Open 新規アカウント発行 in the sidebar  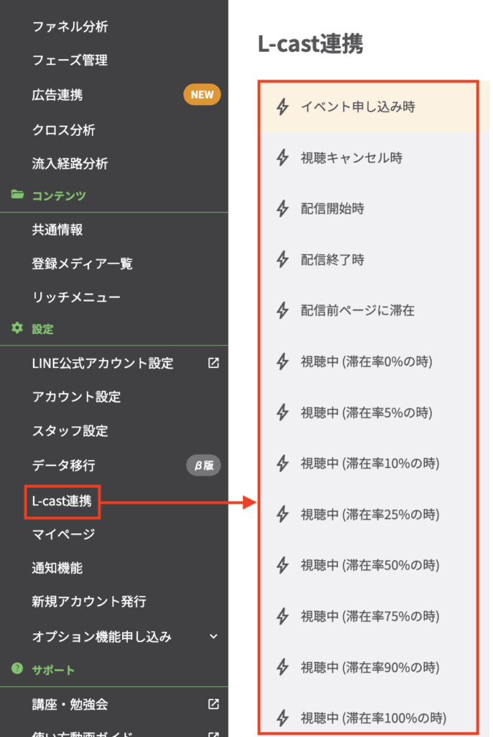(89, 601)
